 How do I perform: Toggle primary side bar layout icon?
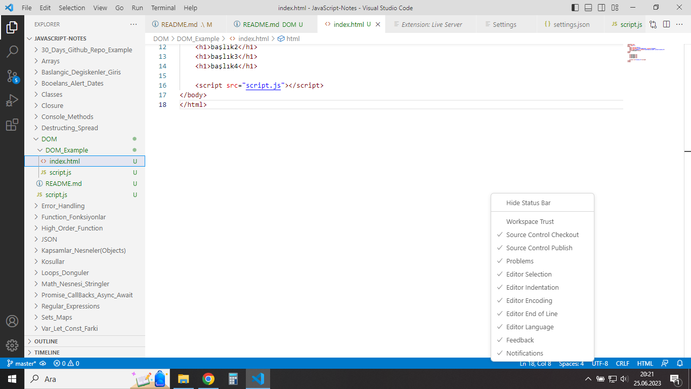coord(575,8)
